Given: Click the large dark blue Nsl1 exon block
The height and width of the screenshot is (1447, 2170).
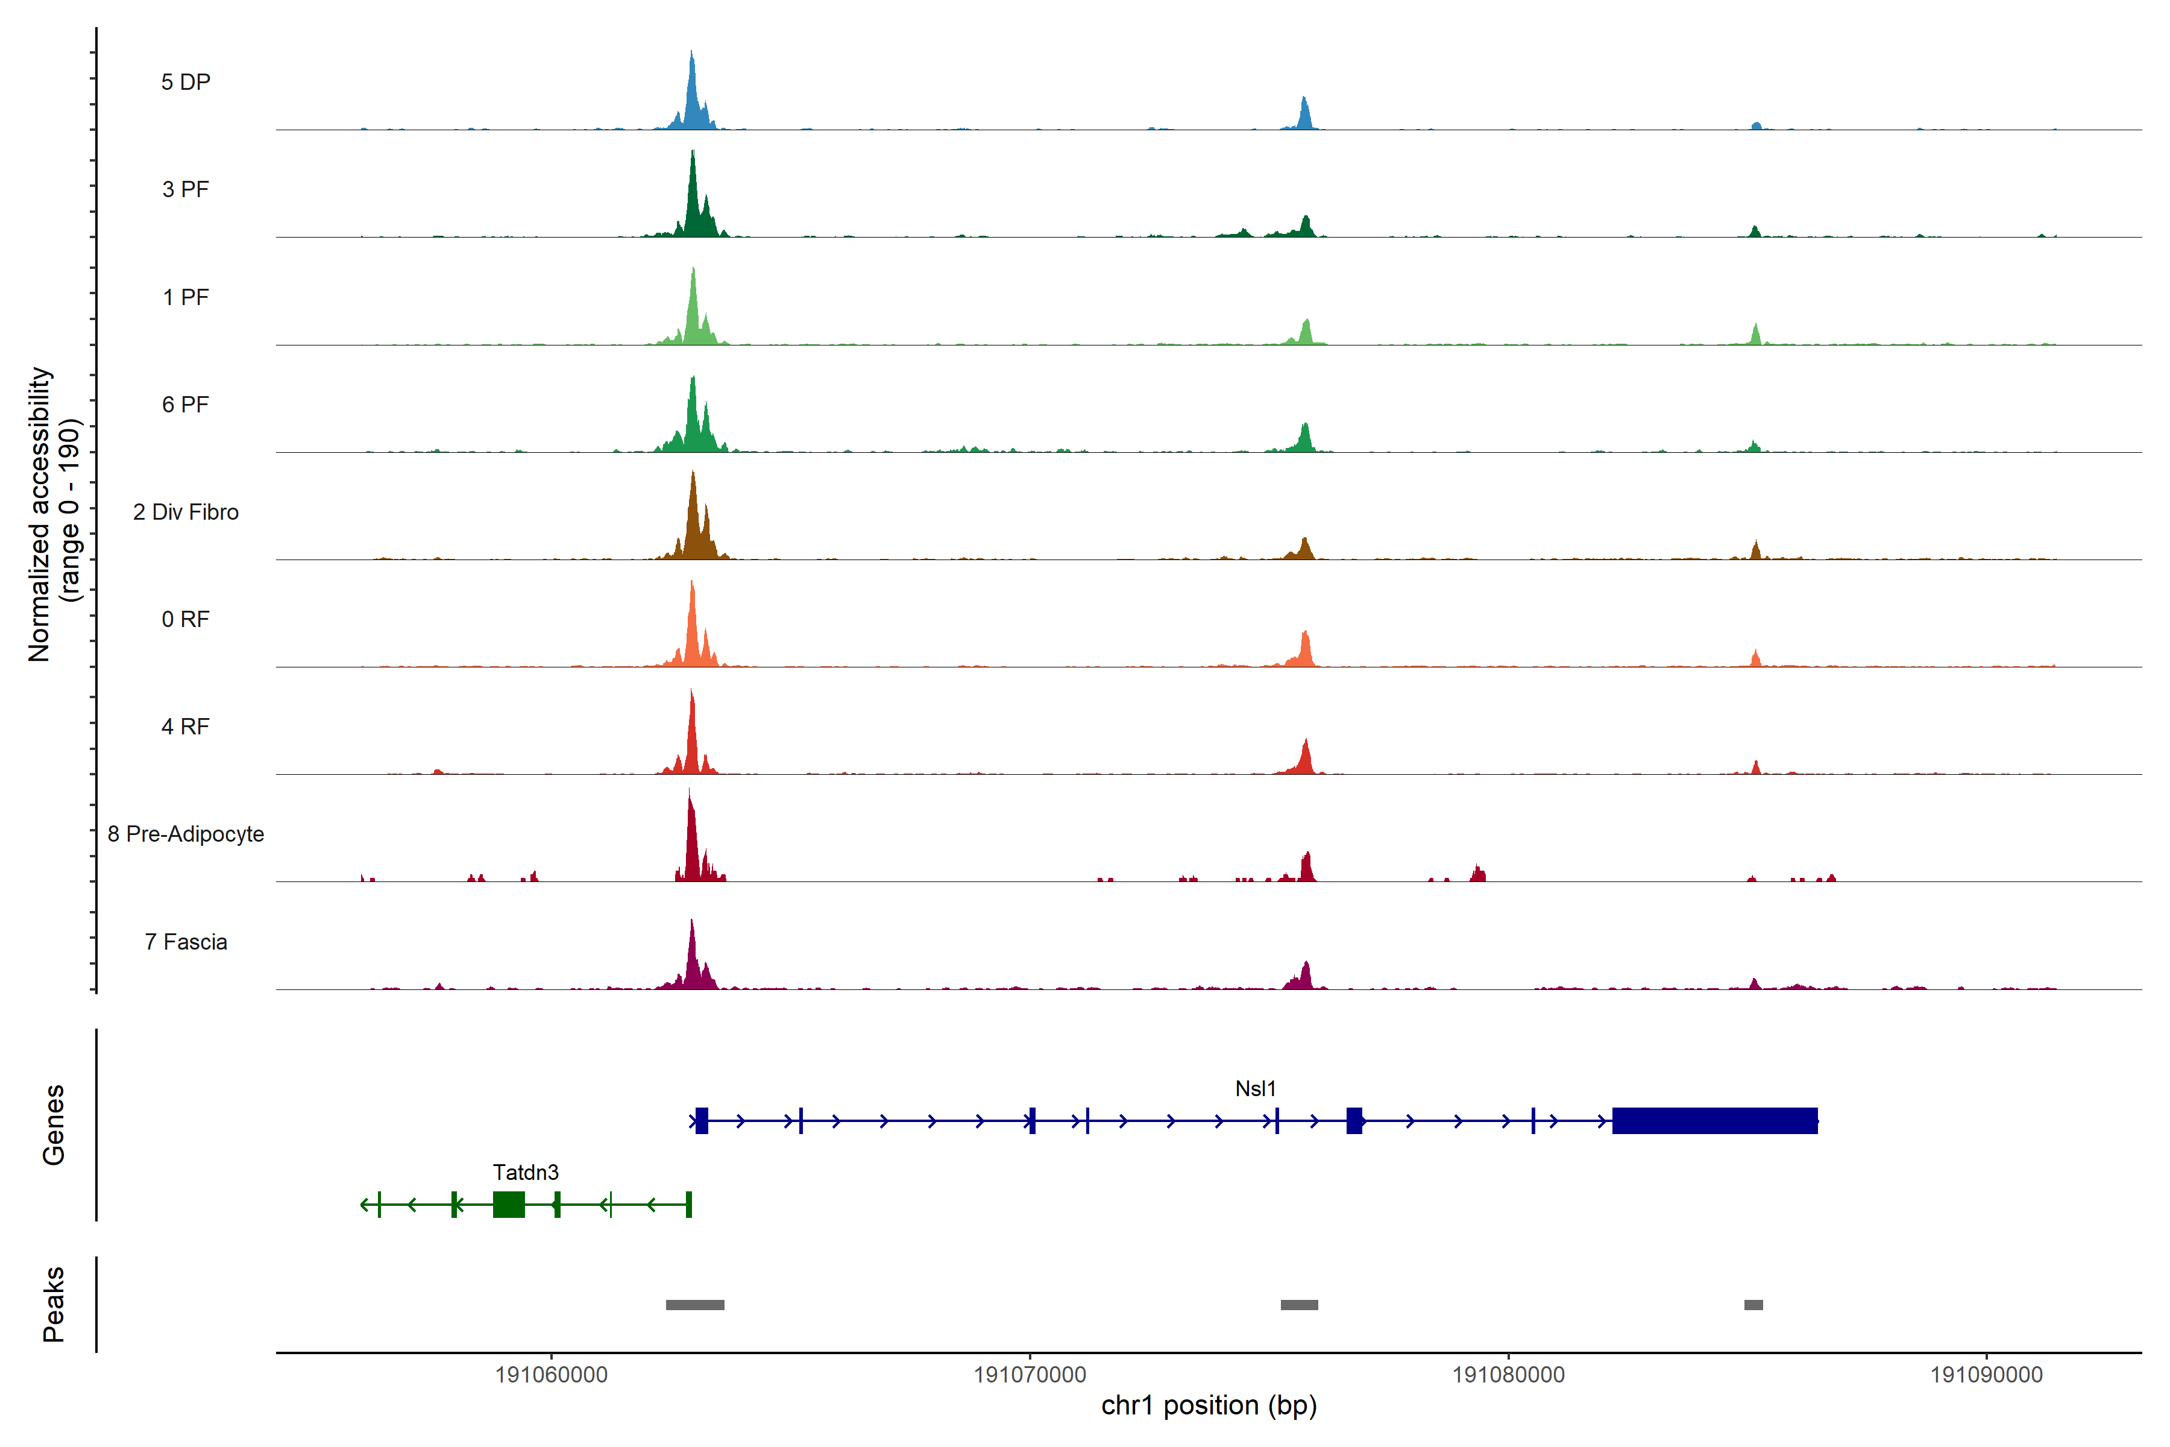Looking at the screenshot, I should click(1714, 1120).
